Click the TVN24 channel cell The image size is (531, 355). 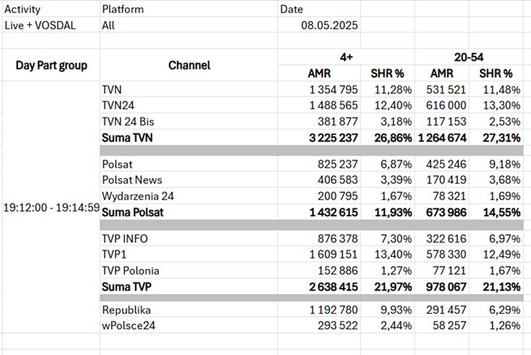[x=118, y=105]
